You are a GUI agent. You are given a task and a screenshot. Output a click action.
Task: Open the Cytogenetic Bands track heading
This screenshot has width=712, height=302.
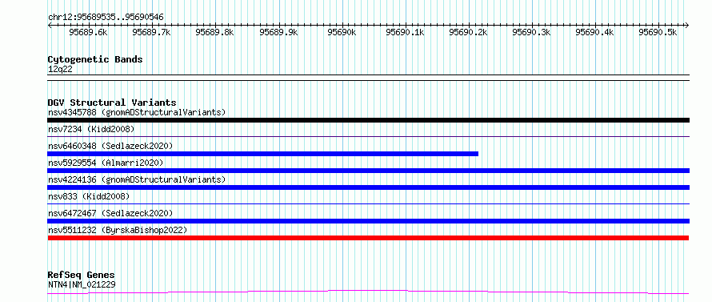(x=95, y=59)
